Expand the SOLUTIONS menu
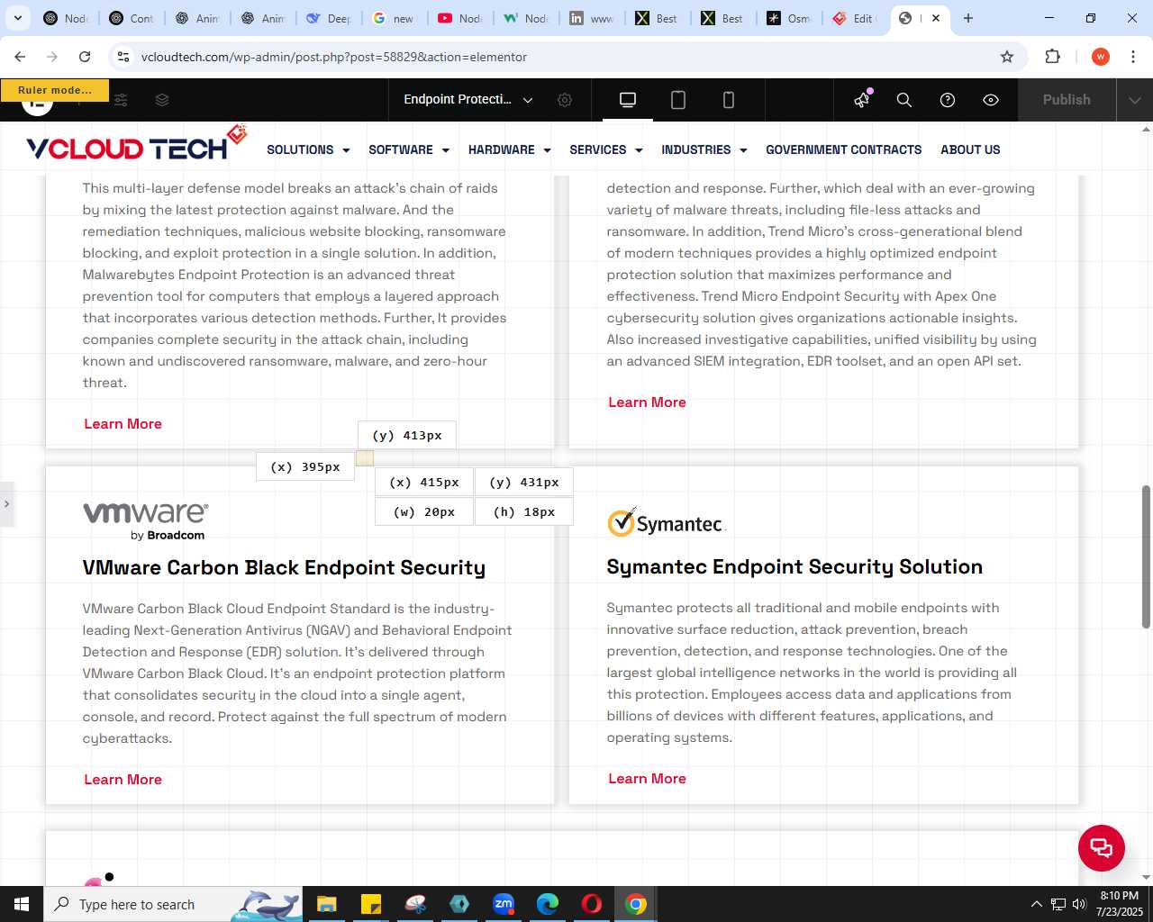Image resolution: width=1153 pixels, height=922 pixels. [x=308, y=150]
